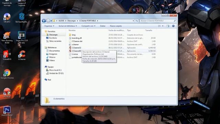
Task: Open VirtualDJ 8 desktop shortcut
Action: click(x=7, y=55)
